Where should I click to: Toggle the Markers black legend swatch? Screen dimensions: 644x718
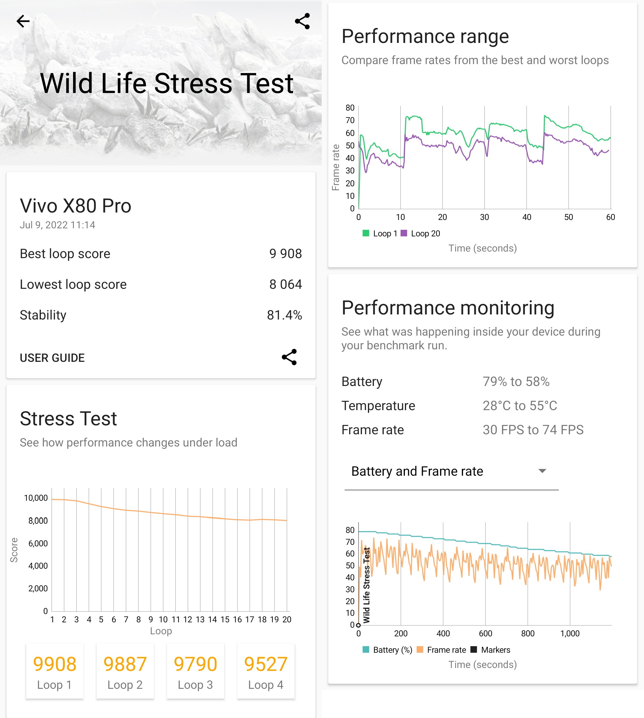pos(474,650)
